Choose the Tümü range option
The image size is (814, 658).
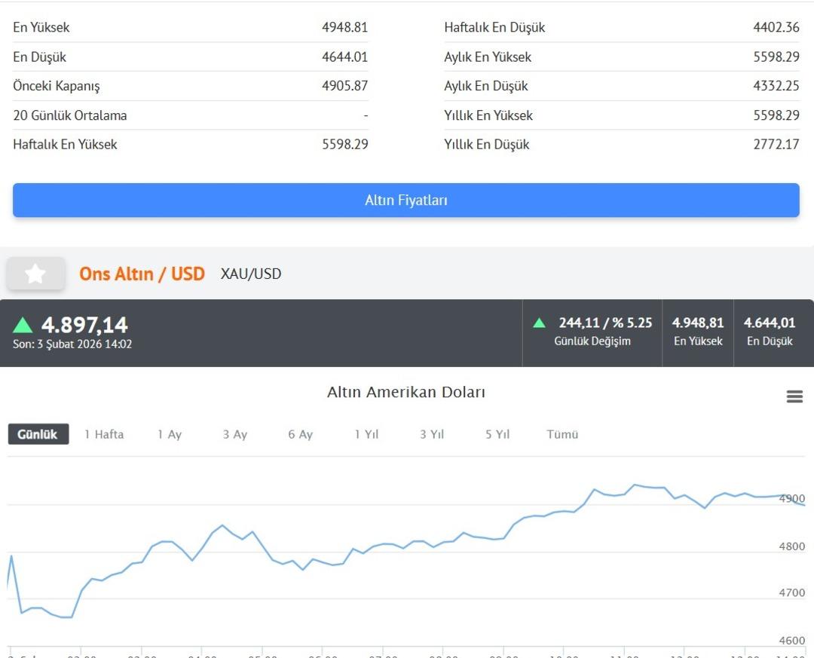tap(562, 434)
